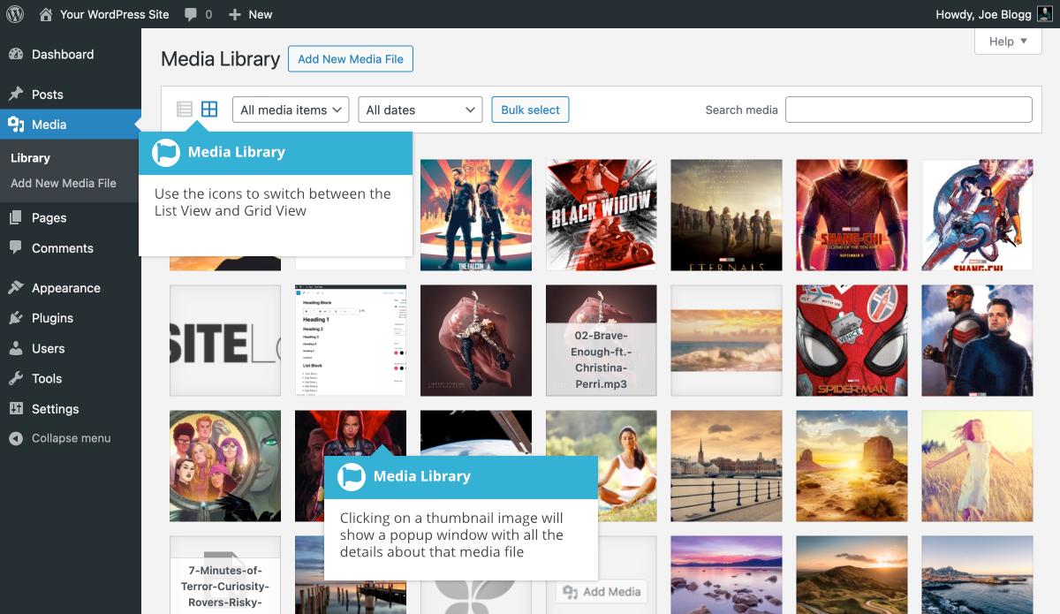This screenshot has width=1060, height=614.
Task: Open the comments bubble icon in admin bar
Action: click(191, 14)
